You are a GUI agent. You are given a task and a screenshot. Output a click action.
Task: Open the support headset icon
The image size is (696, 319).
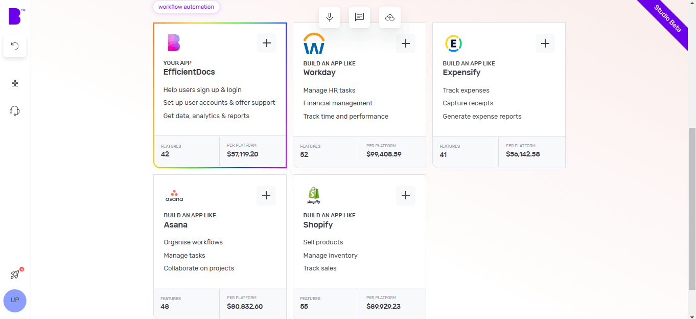pyautogui.click(x=15, y=110)
